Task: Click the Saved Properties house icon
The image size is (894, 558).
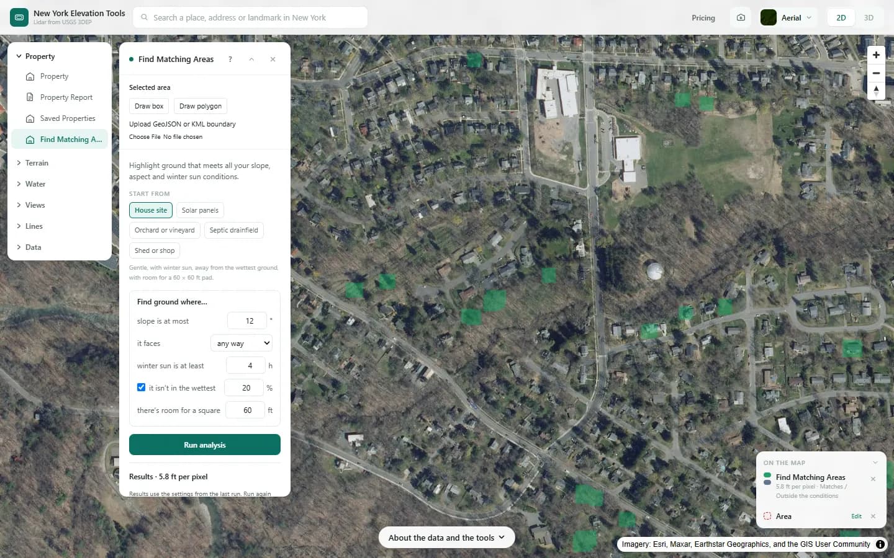Action: coord(30,118)
